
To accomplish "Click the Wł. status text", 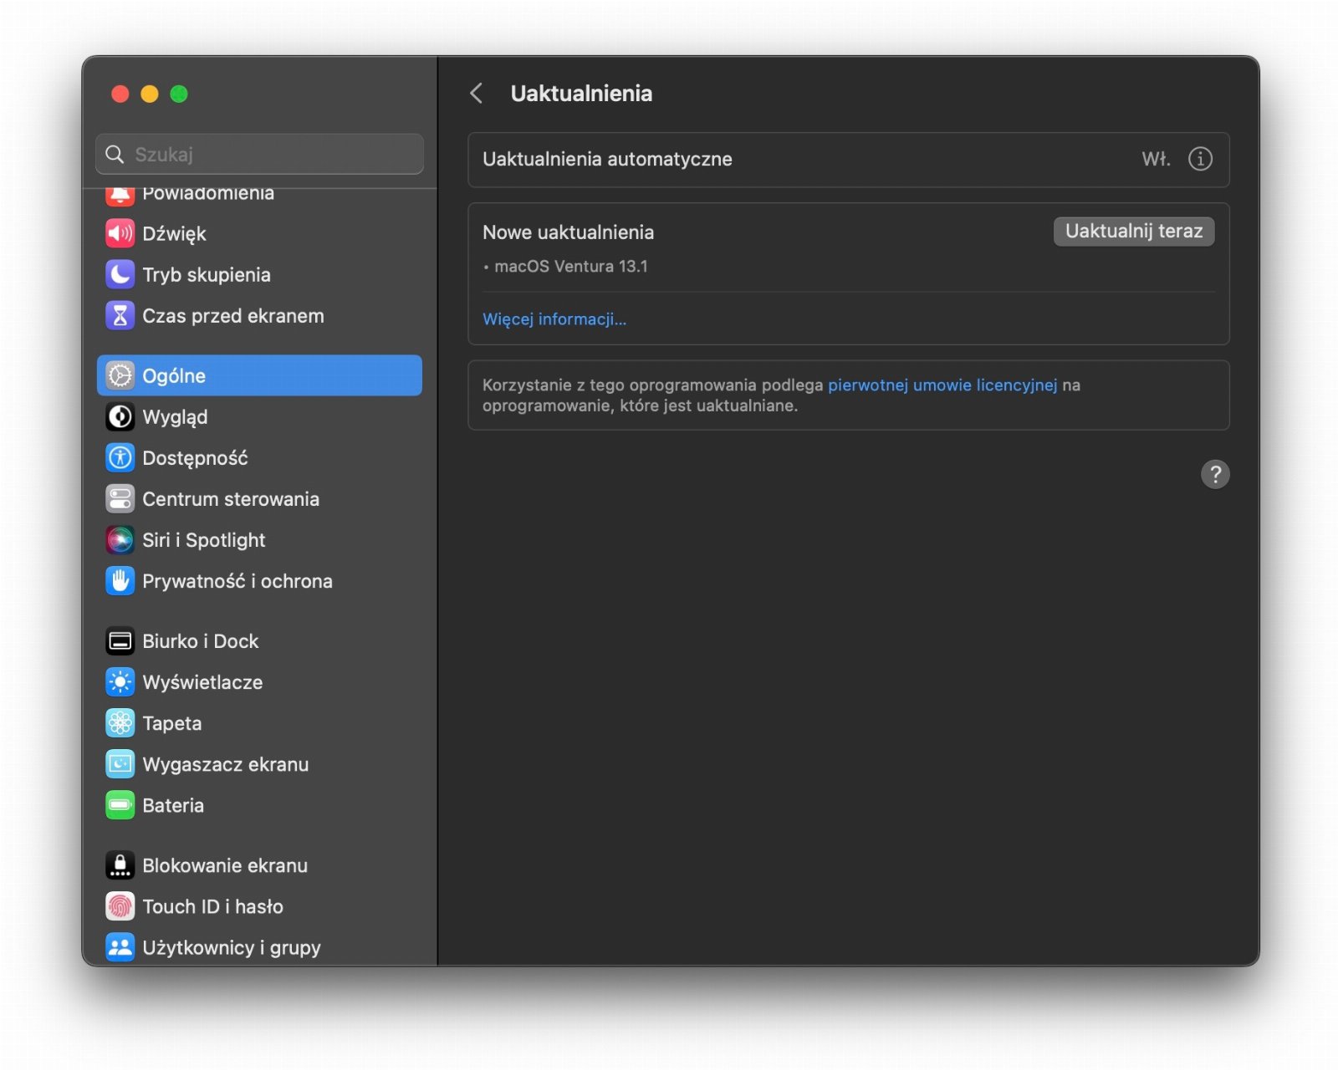I will click(x=1156, y=159).
